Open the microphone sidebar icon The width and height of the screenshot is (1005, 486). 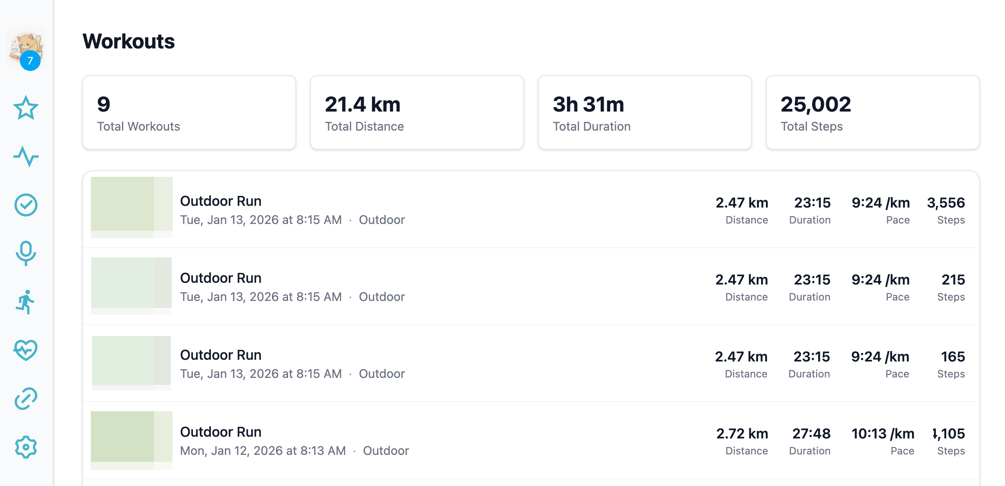[x=26, y=253]
